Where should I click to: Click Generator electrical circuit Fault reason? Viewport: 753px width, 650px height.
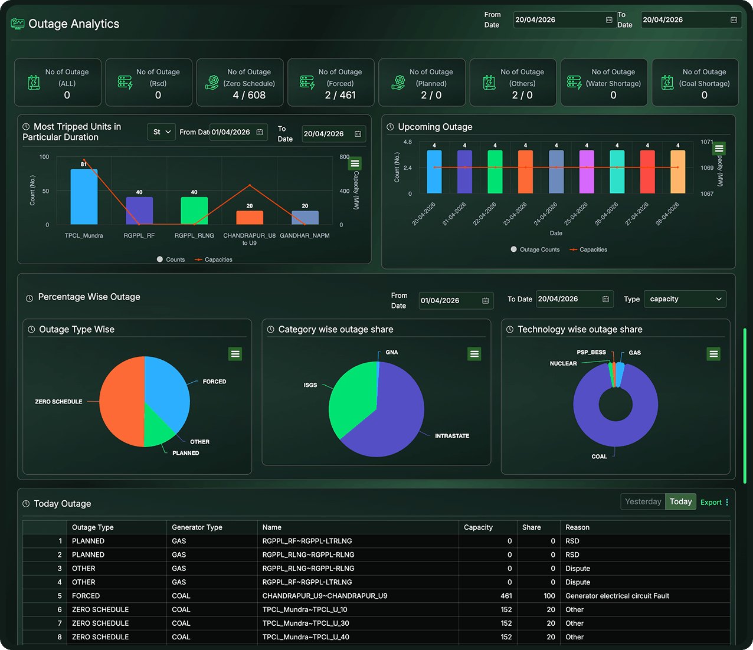point(617,596)
